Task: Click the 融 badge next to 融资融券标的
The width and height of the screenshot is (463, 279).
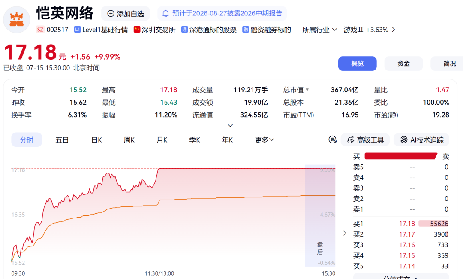Action: click(245, 30)
